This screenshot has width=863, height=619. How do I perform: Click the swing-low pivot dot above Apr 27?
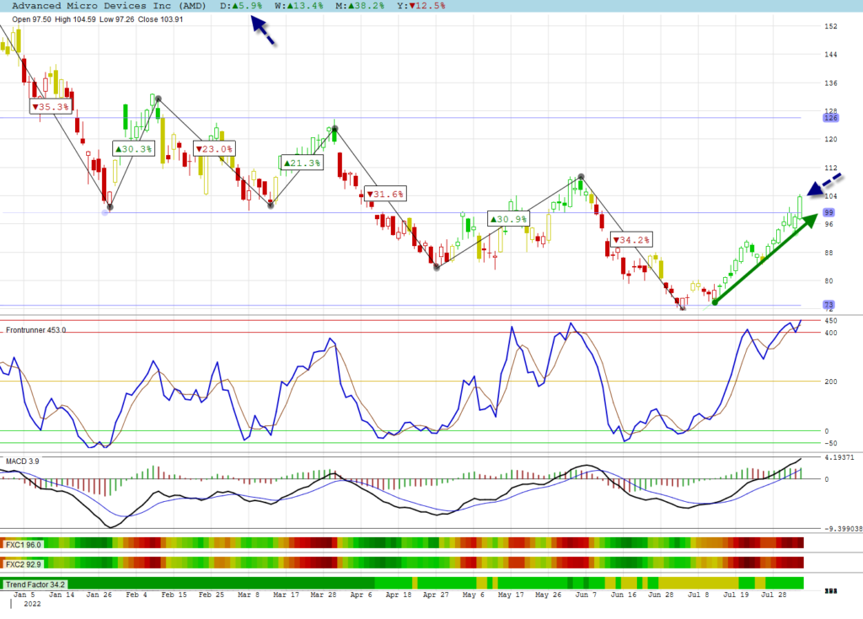click(x=437, y=268)
